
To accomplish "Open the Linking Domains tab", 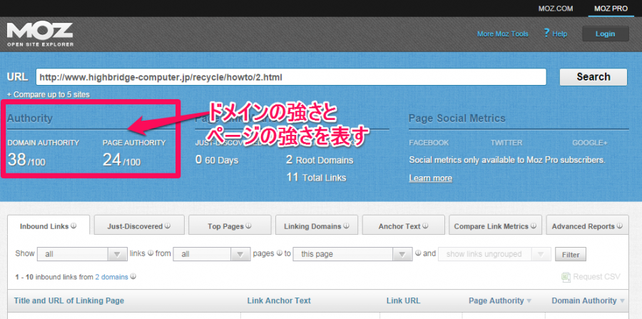I will click(317, 225).
